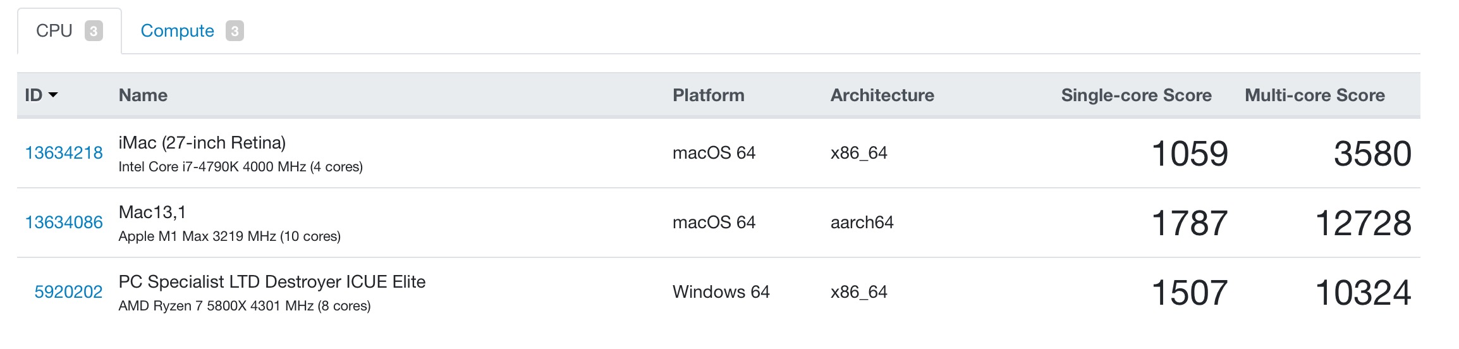
Task: Open result ID 13634218
Action: 64,153
